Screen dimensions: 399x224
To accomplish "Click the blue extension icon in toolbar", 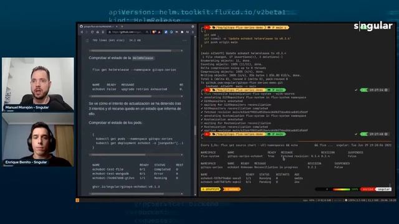I will (166, 32).
